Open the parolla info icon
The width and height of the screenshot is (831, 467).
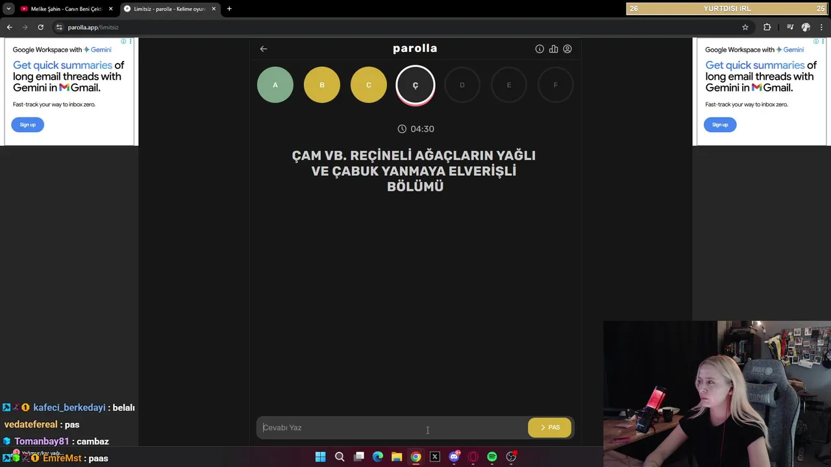540,49
